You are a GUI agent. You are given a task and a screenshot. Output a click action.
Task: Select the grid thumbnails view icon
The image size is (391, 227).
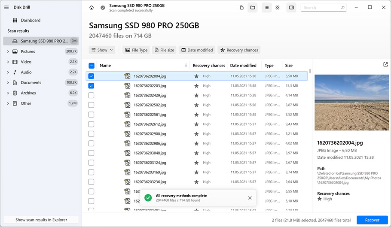click(278, 8)
